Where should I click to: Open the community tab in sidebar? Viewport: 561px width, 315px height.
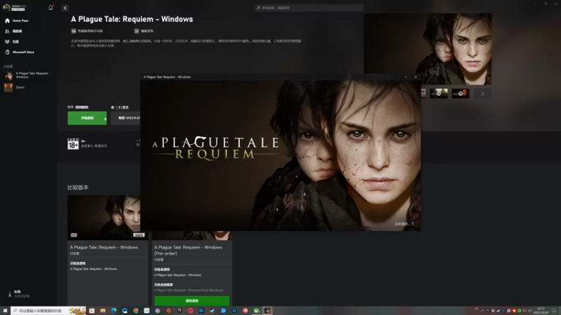coord(13,41)
